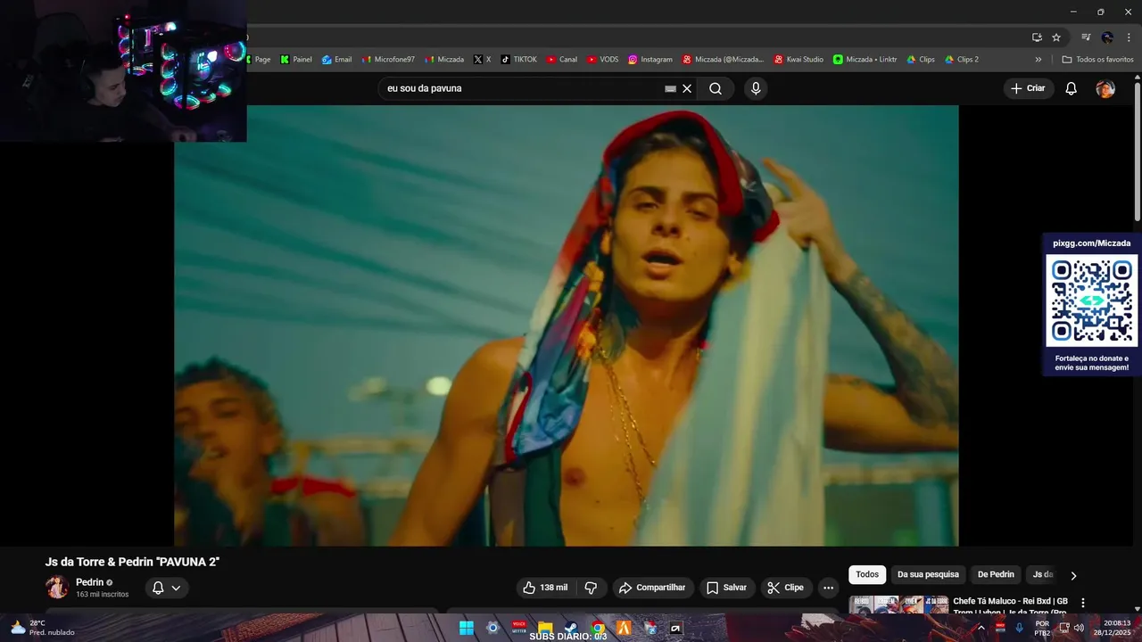
Task: Open the file explorer taskbar icon
Action: [545, 628]
